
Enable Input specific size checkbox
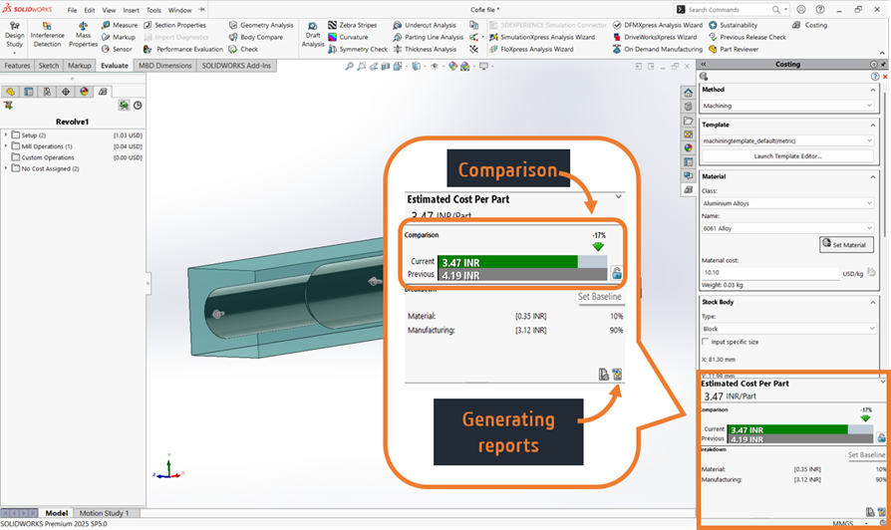[x=706, y=342]
